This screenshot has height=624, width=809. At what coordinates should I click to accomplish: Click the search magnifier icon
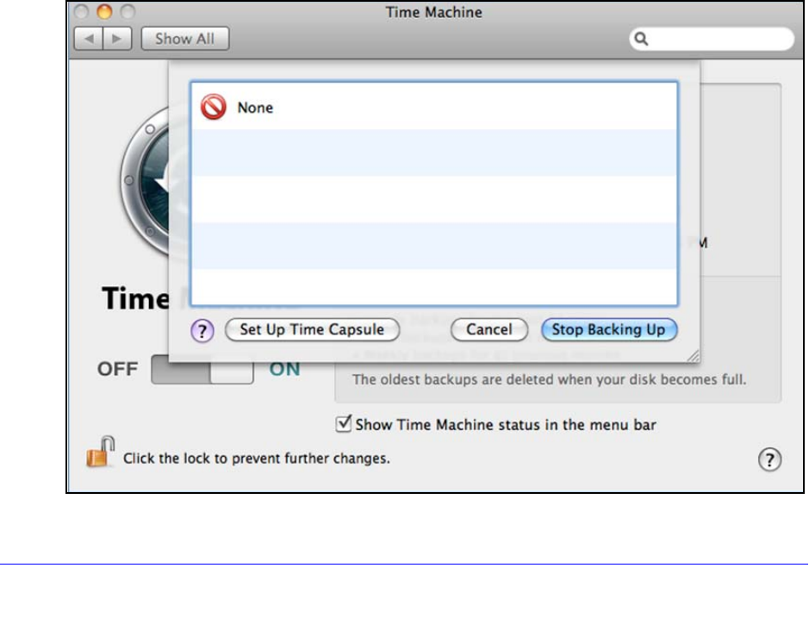pyautogui.click(x=641, y=39)
